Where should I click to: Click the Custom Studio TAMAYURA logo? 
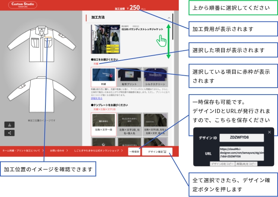coord(23,5)
